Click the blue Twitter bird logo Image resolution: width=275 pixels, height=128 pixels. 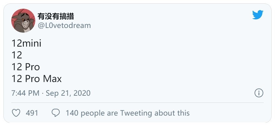[258, 15]
